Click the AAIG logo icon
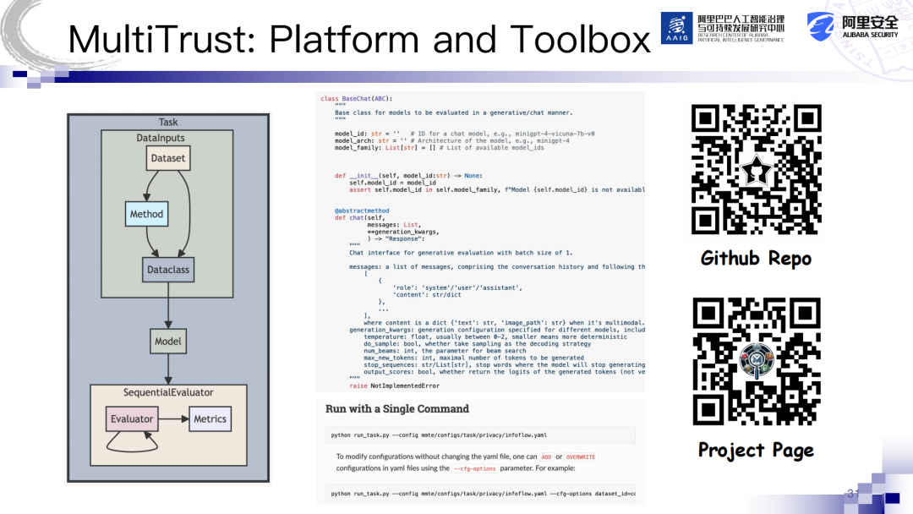913x514 pixels. (676, 28)
